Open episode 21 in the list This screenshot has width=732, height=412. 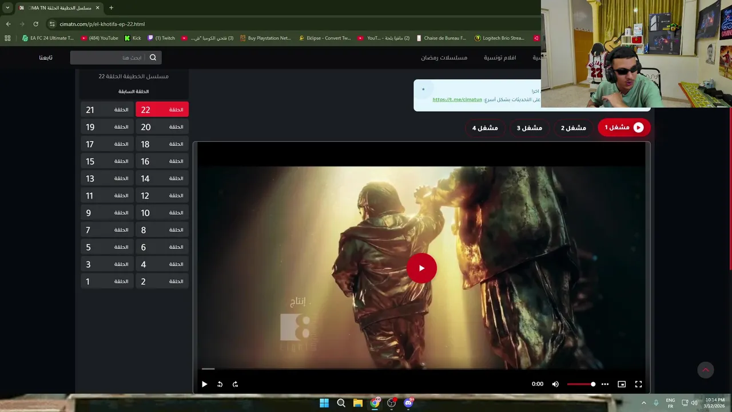(107, 109)
